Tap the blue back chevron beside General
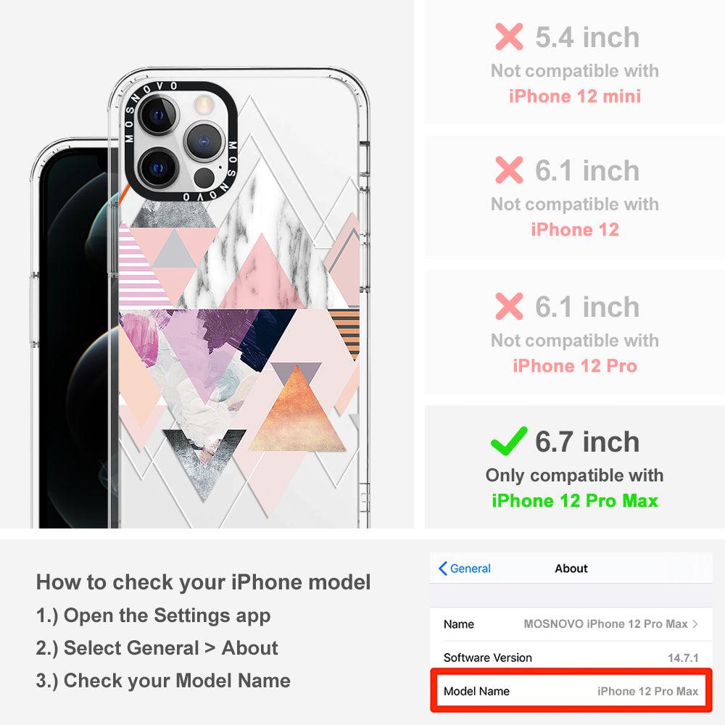Image resolution: width=725 pixels, height=725 pixels. [x=442, y=568]
